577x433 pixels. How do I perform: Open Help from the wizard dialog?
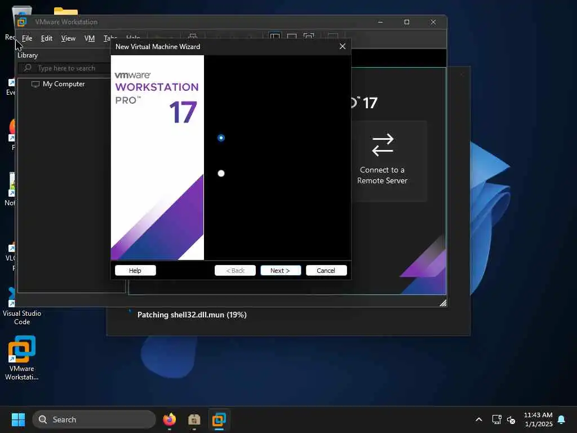(x=135, y=271)
